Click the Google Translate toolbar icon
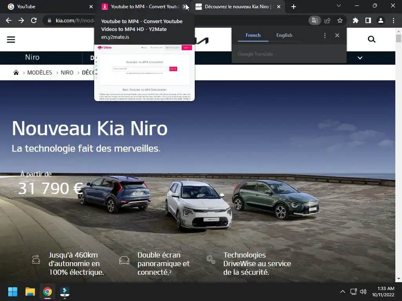Image resolution: width=402 pixels, height=301 pixels. (314, 20)
